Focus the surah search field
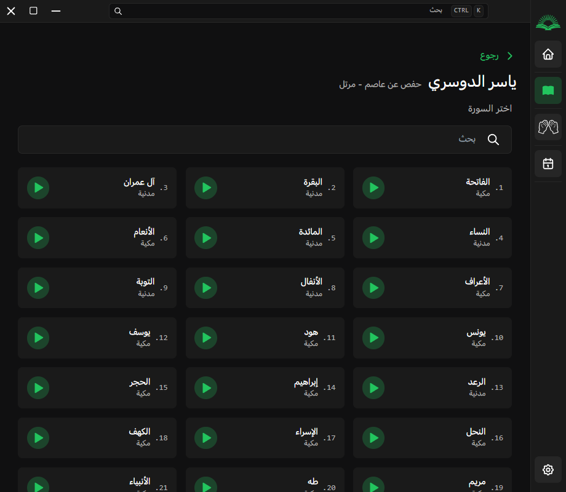 pos(265,140)
